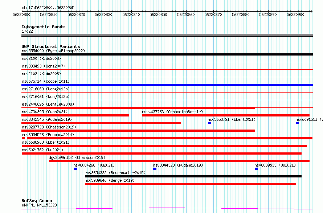Click ruler position 56220820
This screenshot has width=323, height=213.
pyautogui.click(x=76, y=15)
